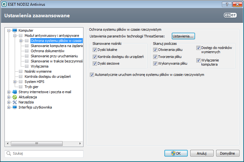This screenshot has width=244, height=162.
Task: Uncheck Dyski lokalne checkbox
Action: (x=95, y=50)
